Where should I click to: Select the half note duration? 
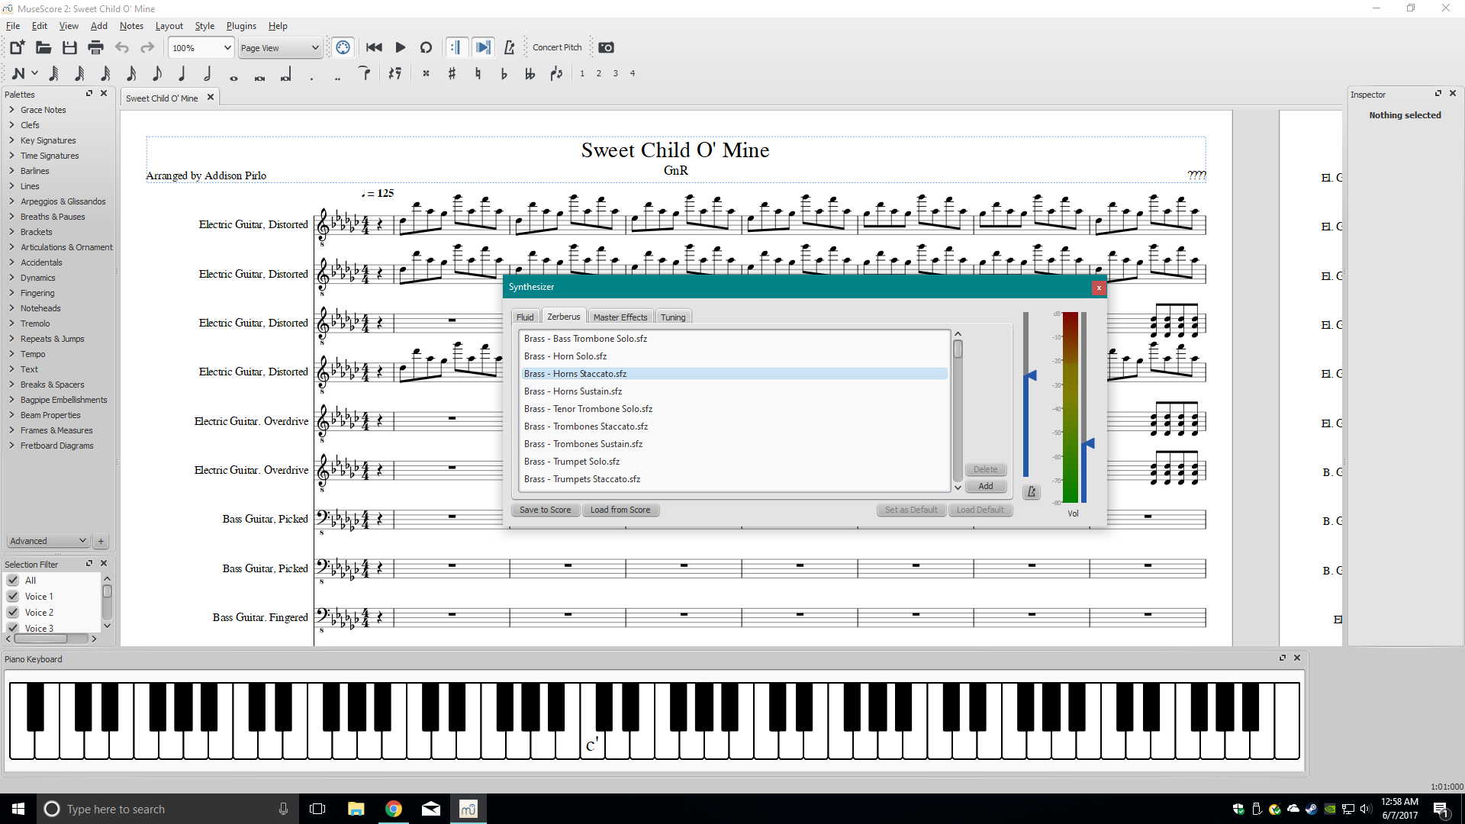pos(208,73)
